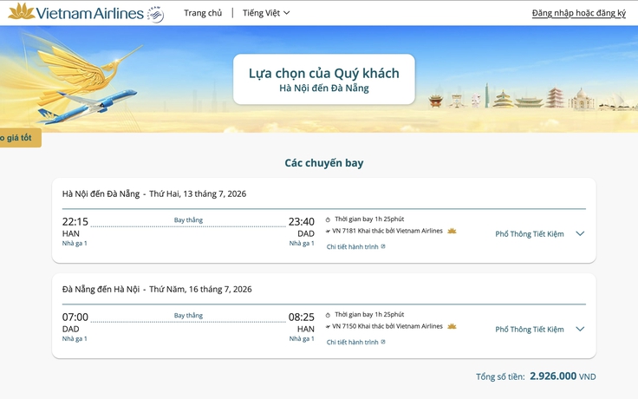
Task: Click the Tổng số tiền label
Action: [x=500, y=376]
